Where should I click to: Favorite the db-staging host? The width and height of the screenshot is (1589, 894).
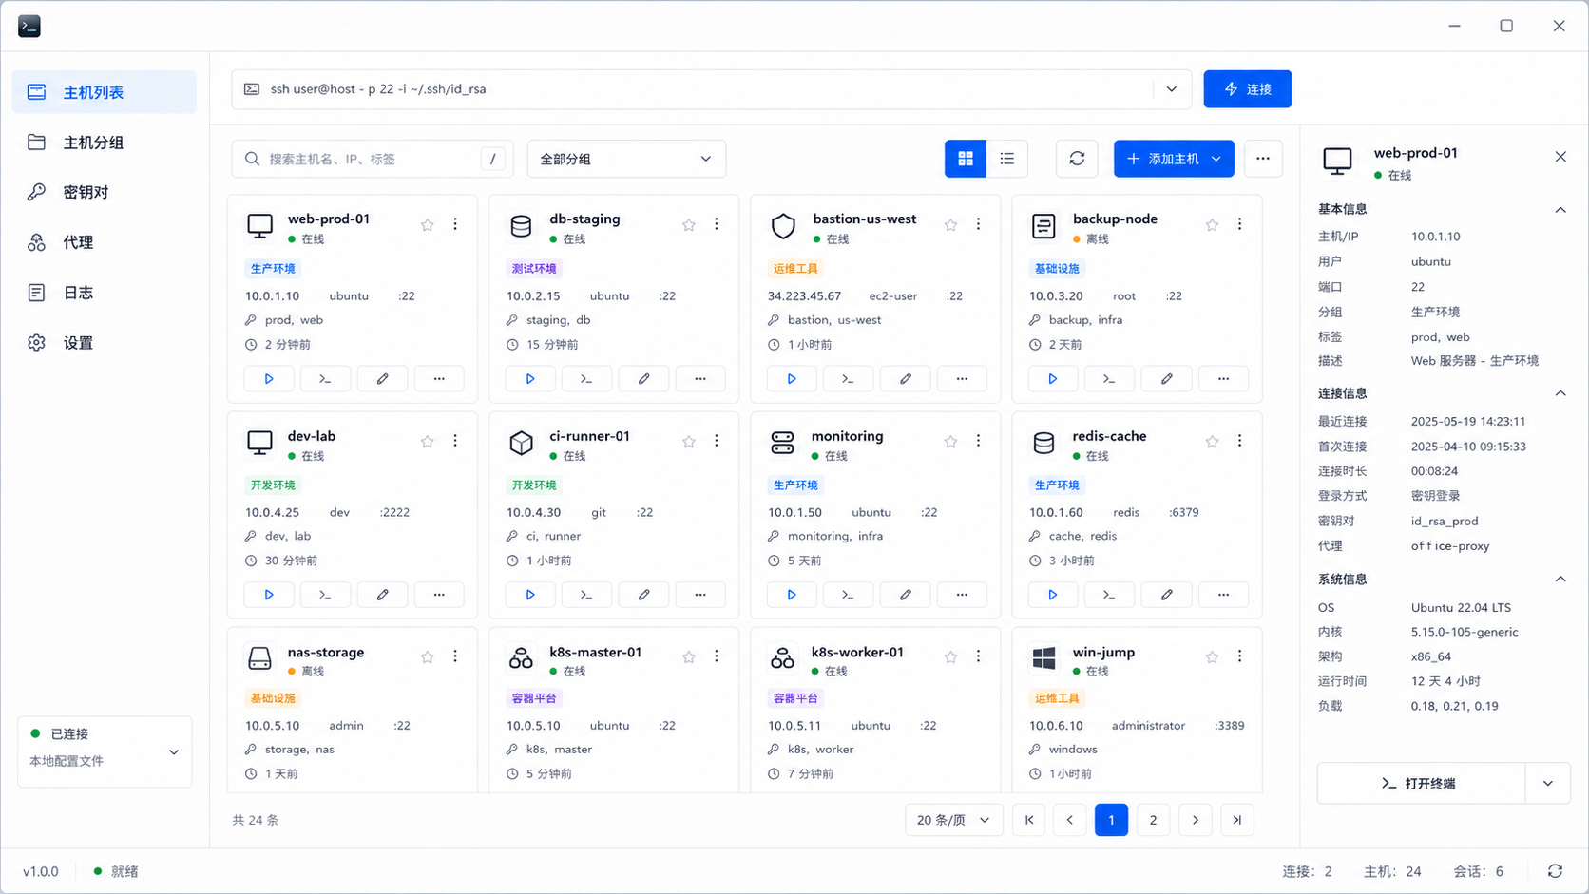pyautogui.click(x=688, y=225)
